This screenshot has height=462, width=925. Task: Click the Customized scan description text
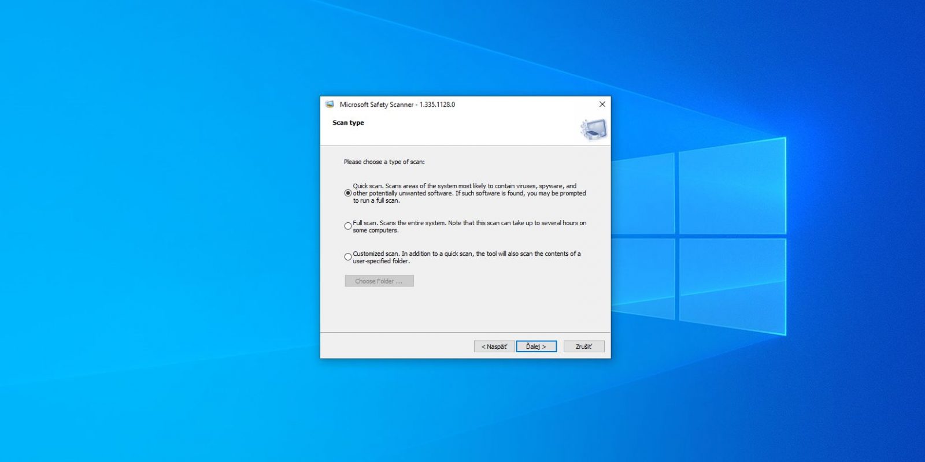pos(467,257)
